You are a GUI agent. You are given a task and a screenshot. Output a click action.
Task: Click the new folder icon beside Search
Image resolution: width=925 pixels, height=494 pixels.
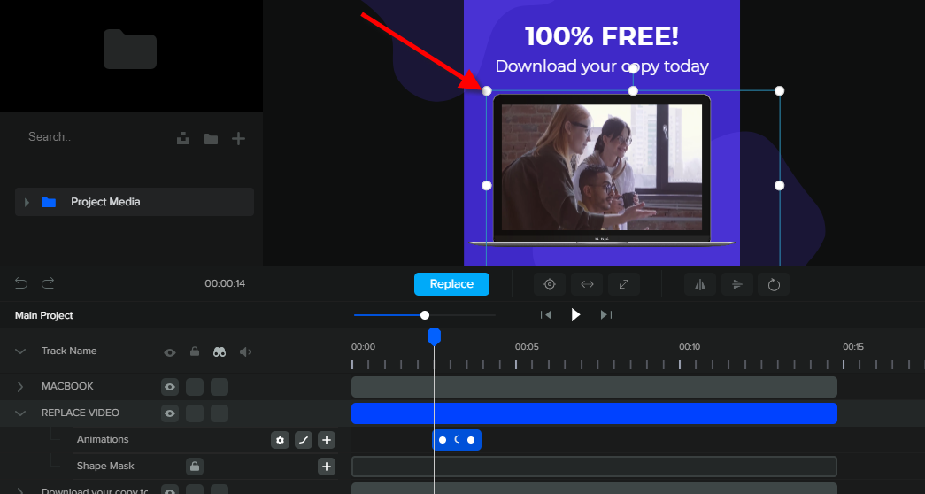(212, 139)
